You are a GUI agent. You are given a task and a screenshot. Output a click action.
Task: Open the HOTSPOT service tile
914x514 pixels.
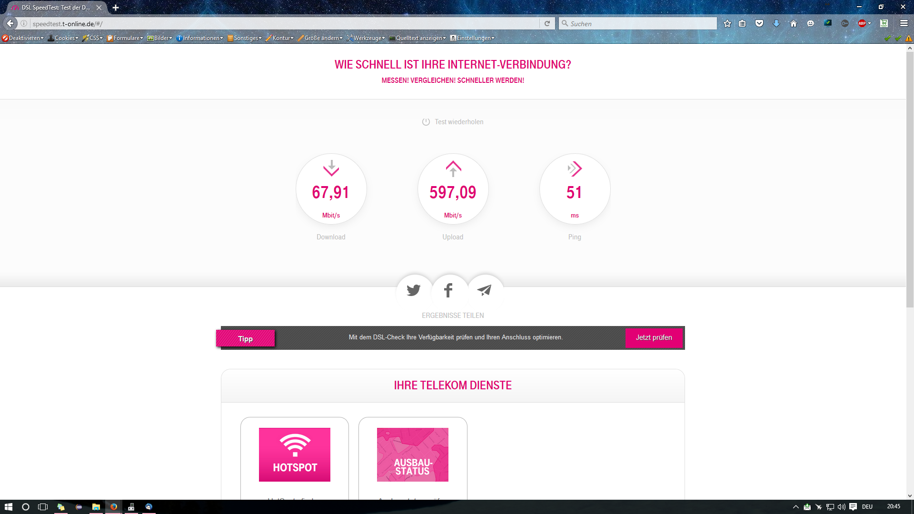(x=295, y=455)
